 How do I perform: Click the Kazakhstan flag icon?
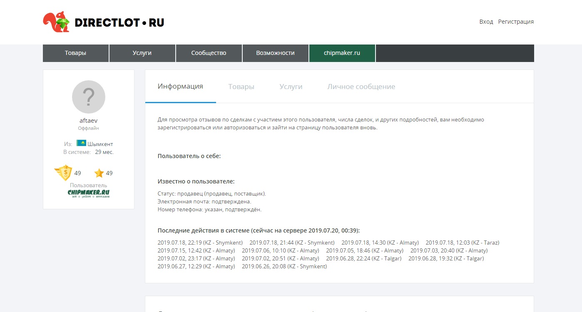pos(81,143)
